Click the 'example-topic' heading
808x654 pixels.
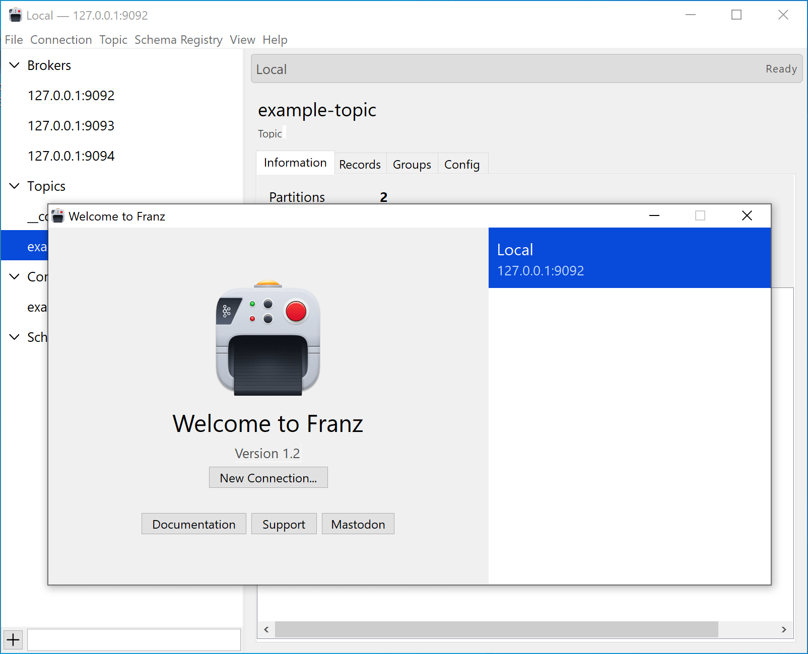[x=317, y=110]
